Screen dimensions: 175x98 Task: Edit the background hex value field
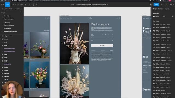click(x=157, y=16)
